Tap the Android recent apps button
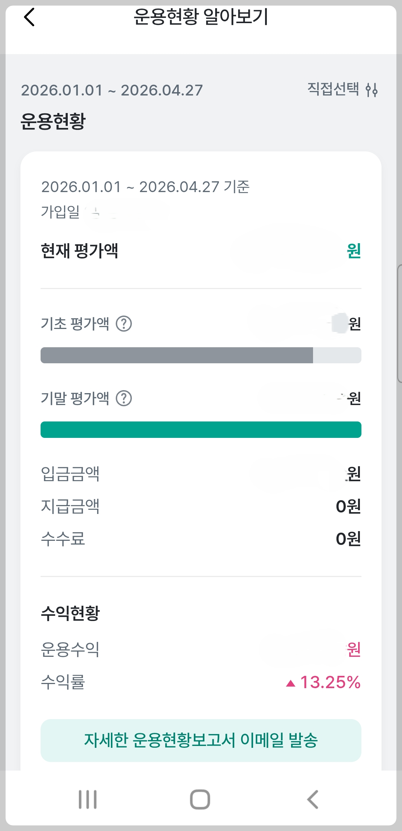402x831 pixels. tap(88, 799)
